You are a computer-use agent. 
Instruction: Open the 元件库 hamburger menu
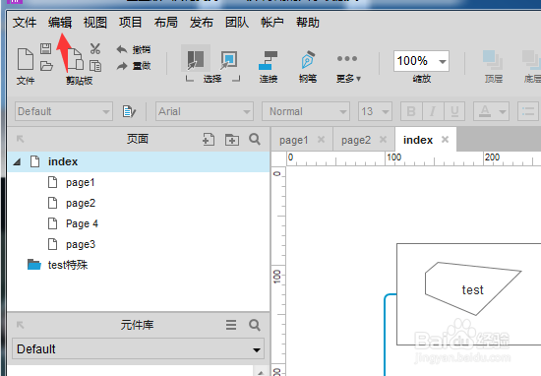[231, 325]
